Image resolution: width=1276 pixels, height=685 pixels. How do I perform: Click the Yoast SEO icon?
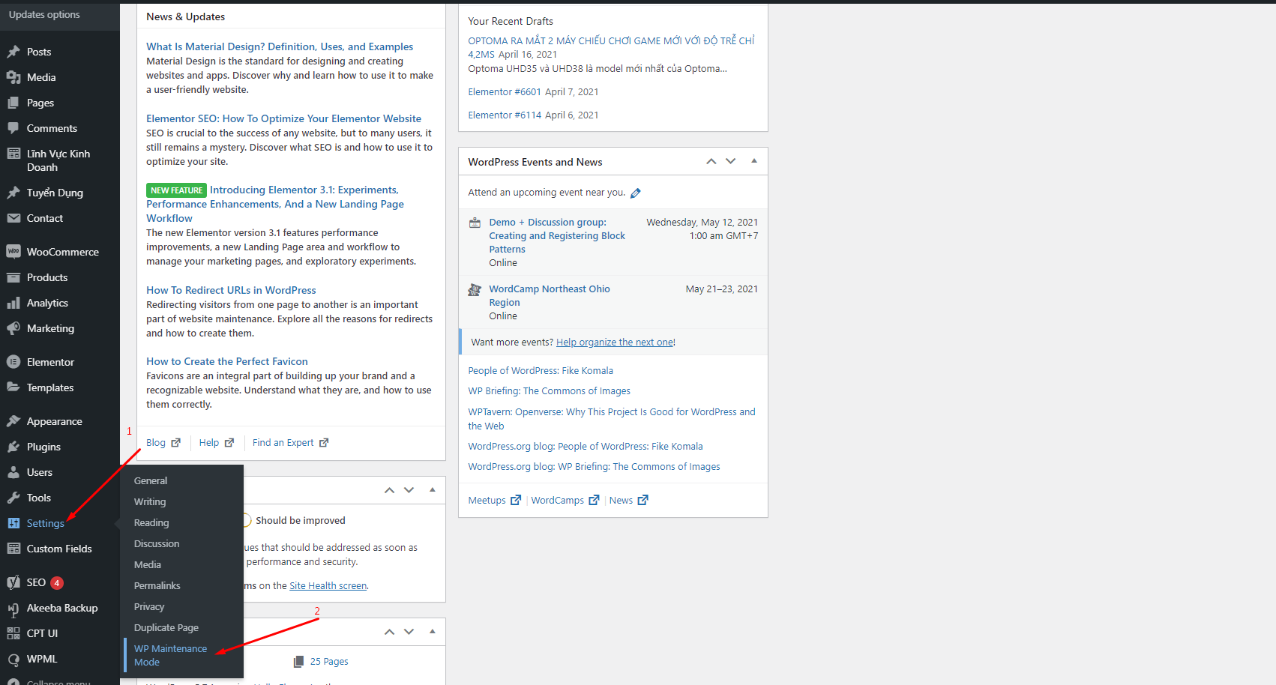[13, 582]
